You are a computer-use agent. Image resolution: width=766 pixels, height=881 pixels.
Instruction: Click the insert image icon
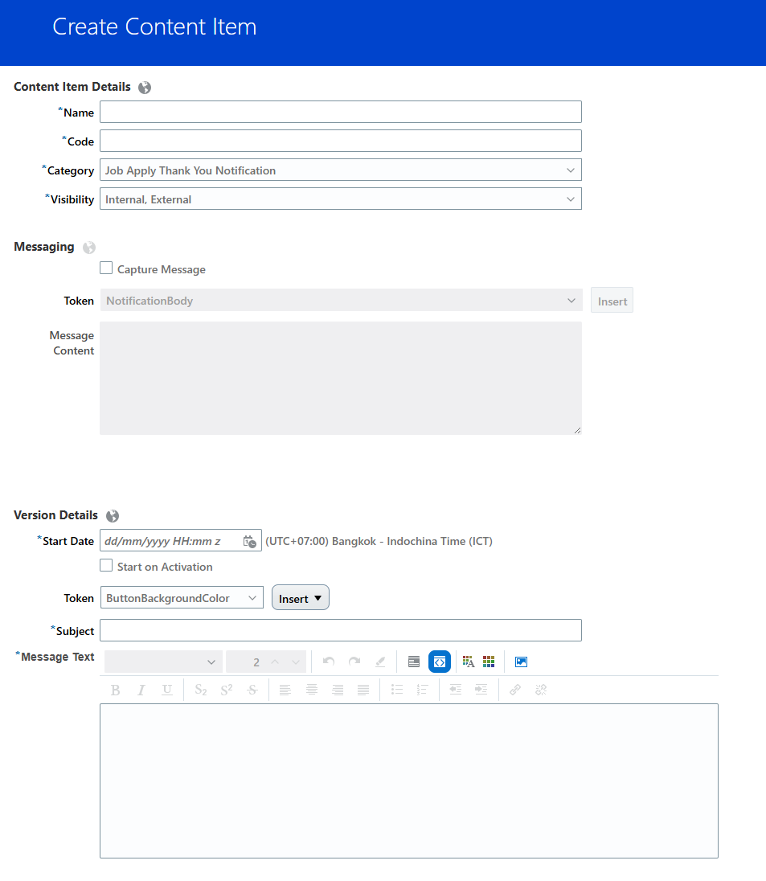[521, 662]
